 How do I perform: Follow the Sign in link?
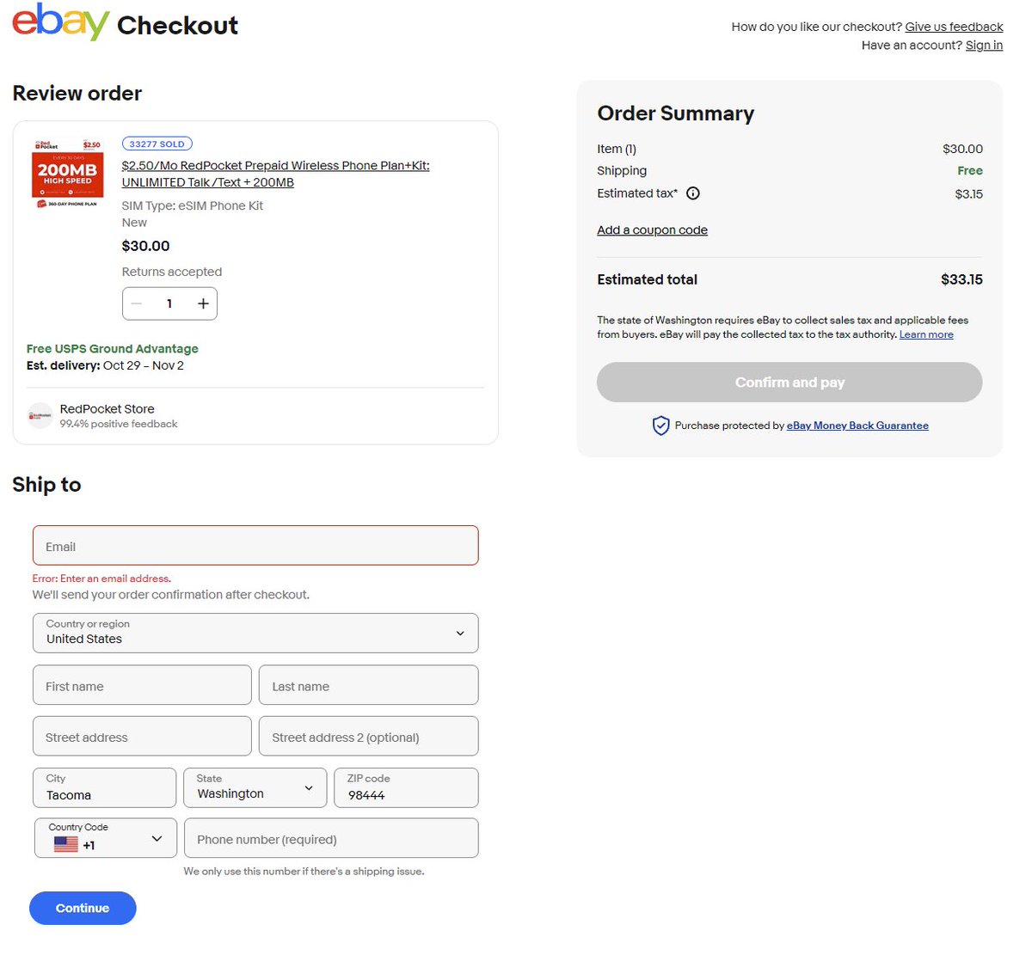point(984,45)
